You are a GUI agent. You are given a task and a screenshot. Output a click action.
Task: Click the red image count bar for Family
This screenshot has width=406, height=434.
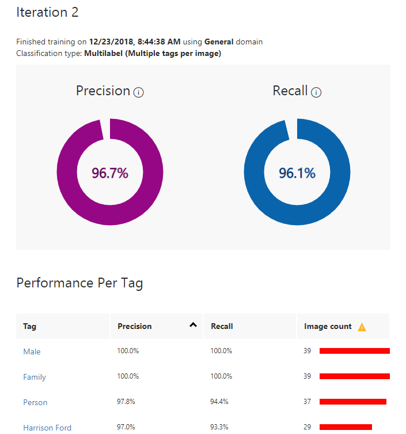[x=354, y=376]
